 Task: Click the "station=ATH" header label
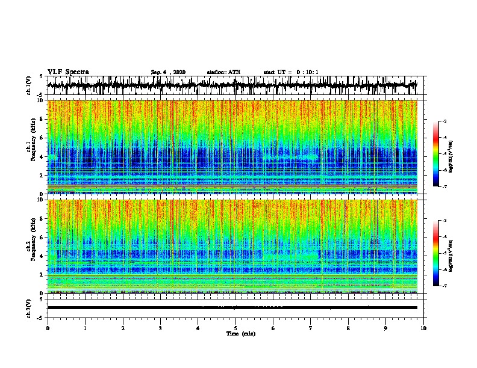point(223,72)
